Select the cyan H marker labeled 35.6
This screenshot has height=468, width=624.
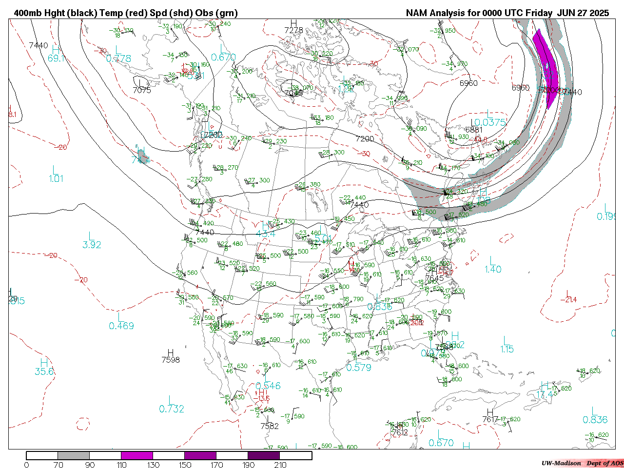(x=44, y=363)
